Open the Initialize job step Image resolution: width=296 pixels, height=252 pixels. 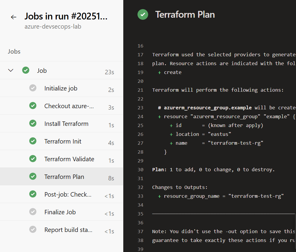(x=61, y=88)
